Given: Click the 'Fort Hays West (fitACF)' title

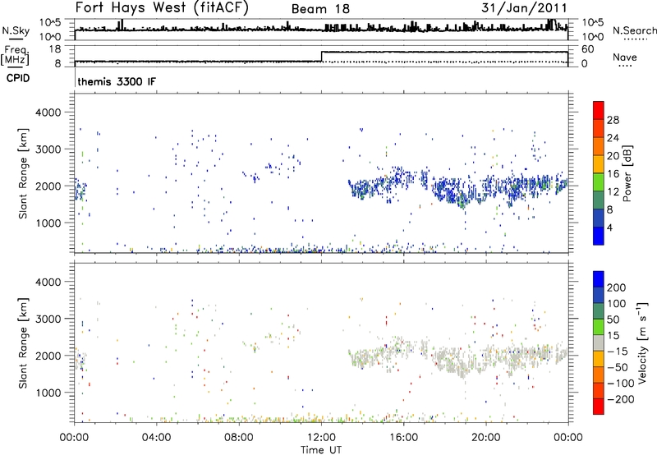Looking at the screenshot, I should pyautogui.click(x=162, y=7).
